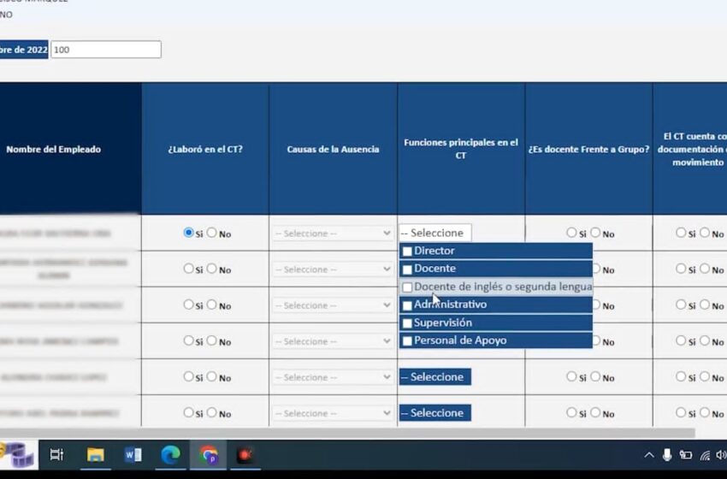Screen dimensions: 727x479
Task: Open Causas de la Ausencia dropdown fourth row
Action: click(333, 341)
